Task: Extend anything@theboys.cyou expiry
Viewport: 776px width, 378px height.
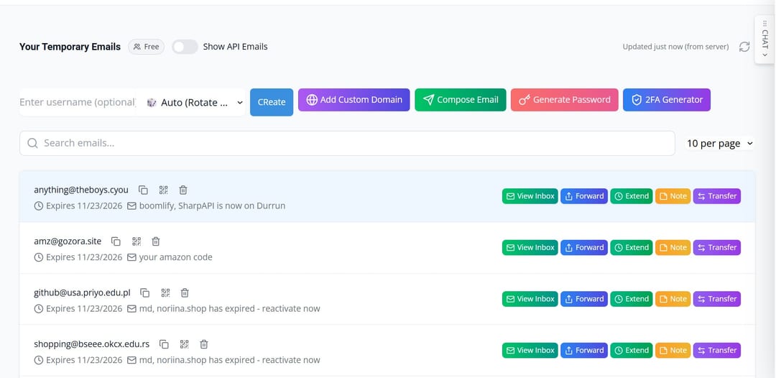Action: point(632,196)
